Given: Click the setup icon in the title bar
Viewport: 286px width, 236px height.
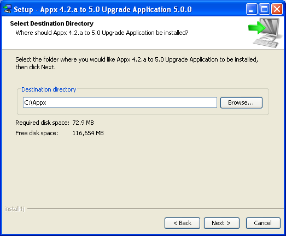Looking at the screenshot, I should pyautogui.click(x=8, y=9).
